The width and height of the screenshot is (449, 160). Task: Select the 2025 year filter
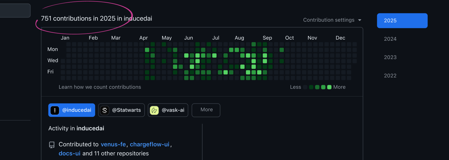click(402, 20)
